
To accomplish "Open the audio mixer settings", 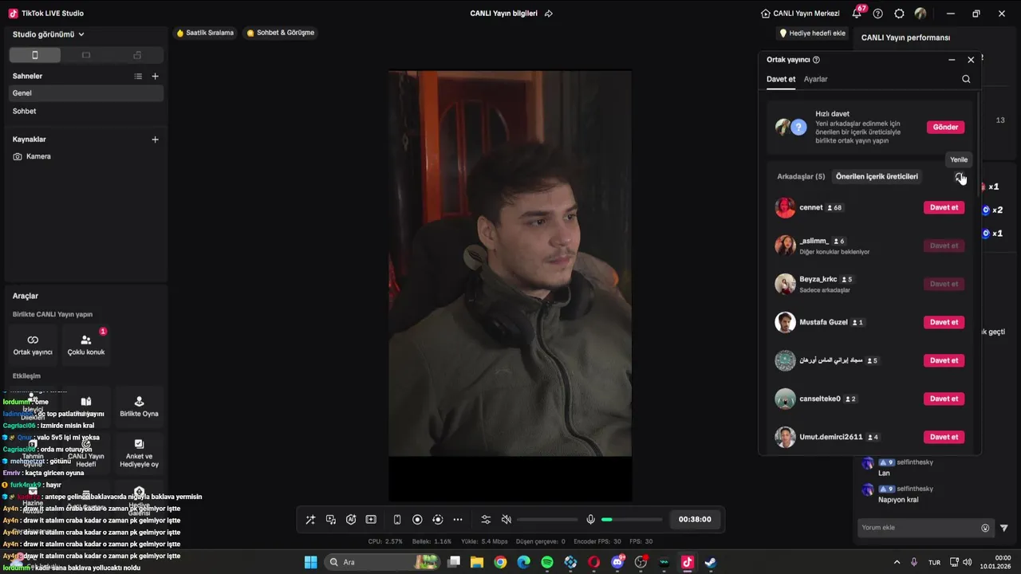I will 486,520.
